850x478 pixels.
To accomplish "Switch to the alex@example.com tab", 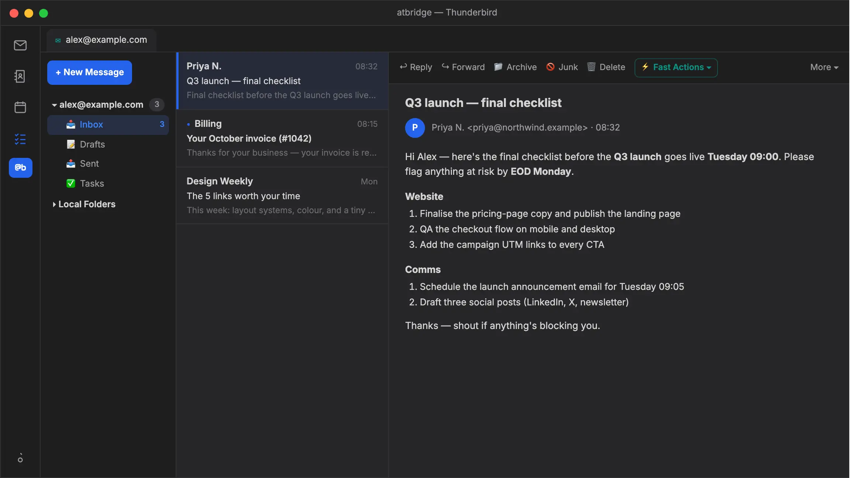I will pos(101,40).
